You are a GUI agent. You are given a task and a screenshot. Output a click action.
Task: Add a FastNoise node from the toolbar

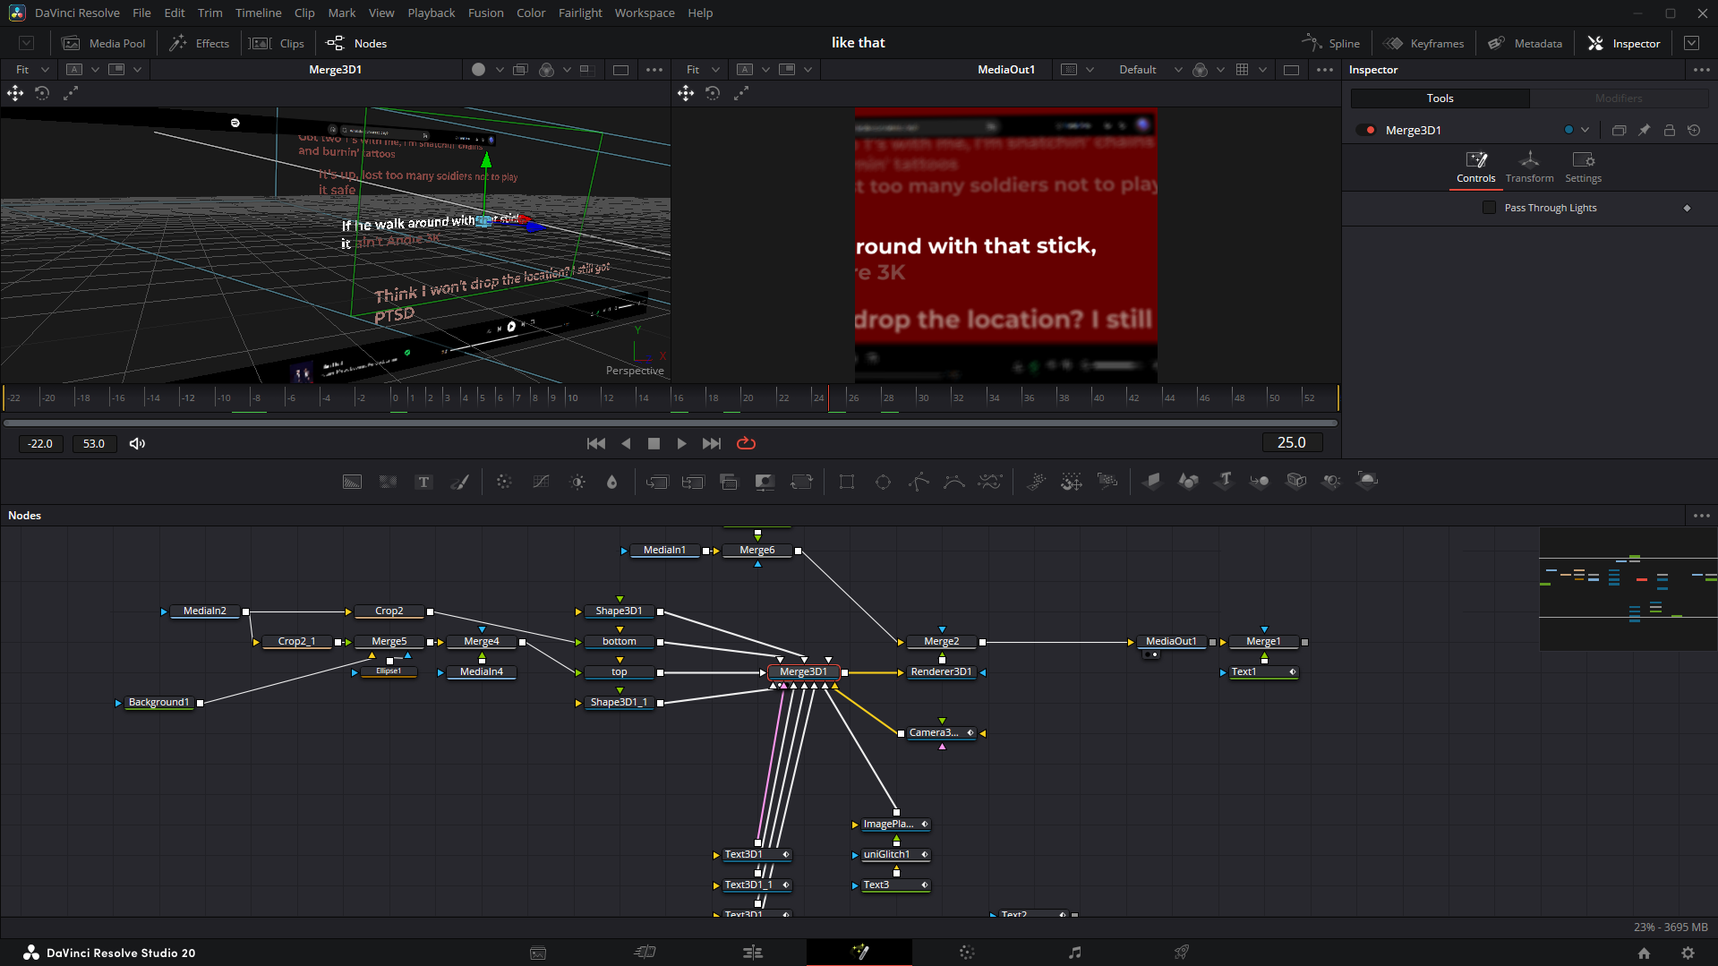tap(388, 482)
